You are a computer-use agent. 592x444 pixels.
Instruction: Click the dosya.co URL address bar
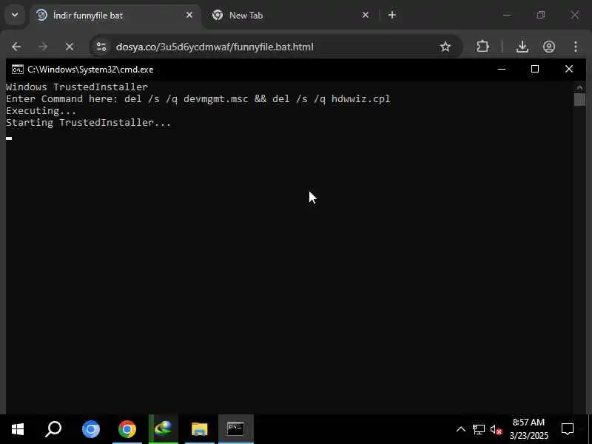point(276,47)
